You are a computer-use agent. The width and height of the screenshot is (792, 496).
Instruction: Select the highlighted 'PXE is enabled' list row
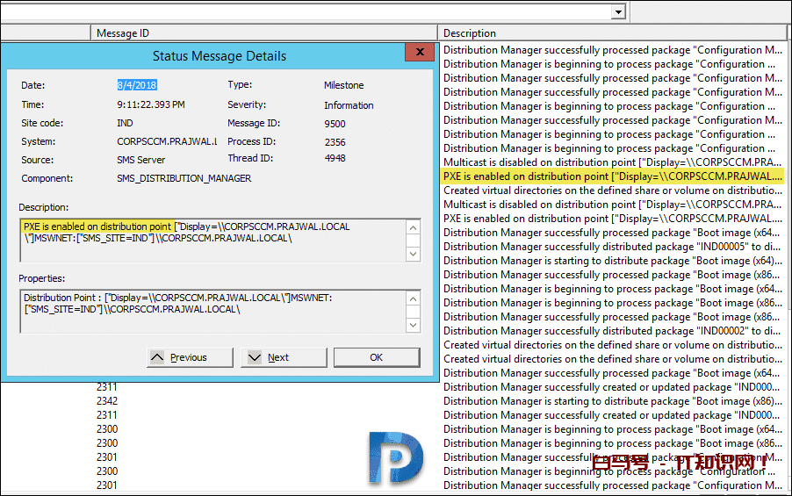click(x=613, y=176)
